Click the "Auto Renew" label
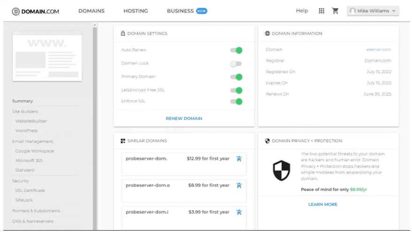This screenshot has height=232, width=412. point(134,50)
